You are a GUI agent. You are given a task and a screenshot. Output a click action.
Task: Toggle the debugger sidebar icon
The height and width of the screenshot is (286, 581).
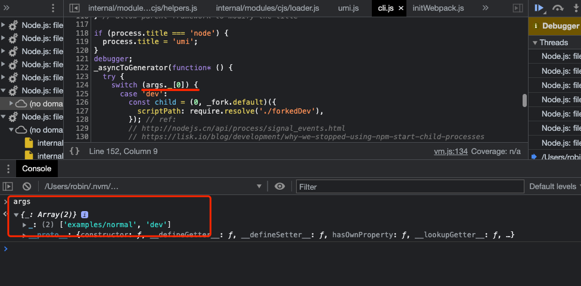(x=518, y=8)
